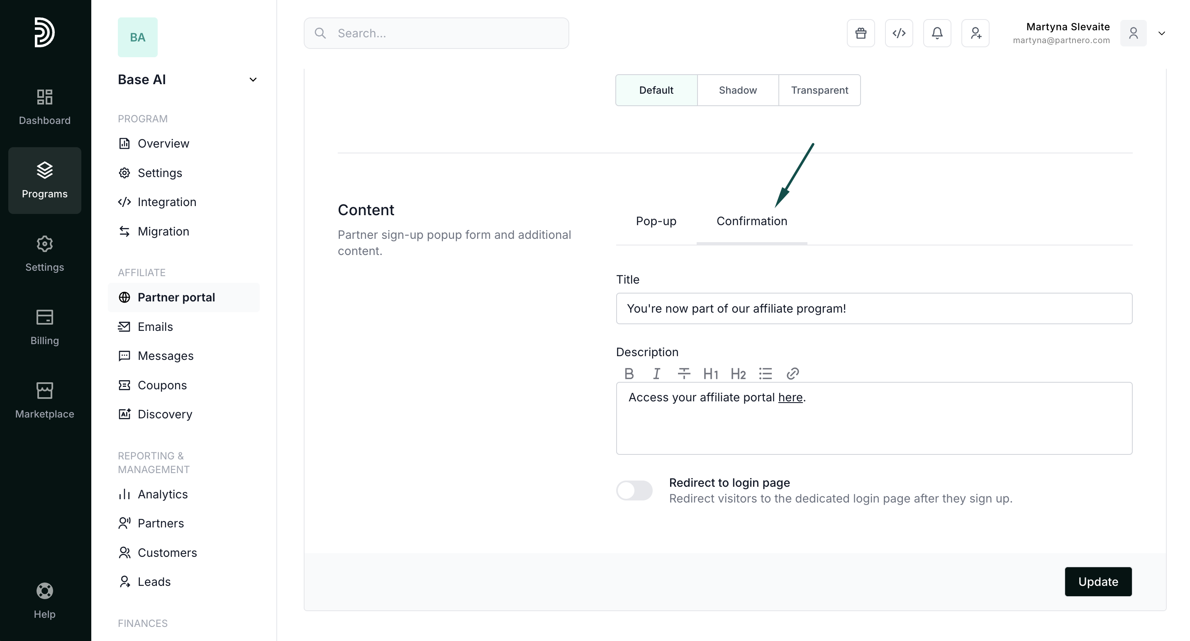The width and height of the screenshot is (1190, 641).
Task: Click the Update button
Action: (1098, 581)
